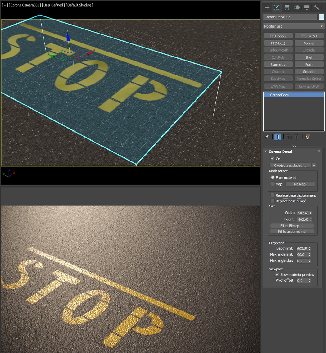Open the Motion panel tab

(297, 7)
